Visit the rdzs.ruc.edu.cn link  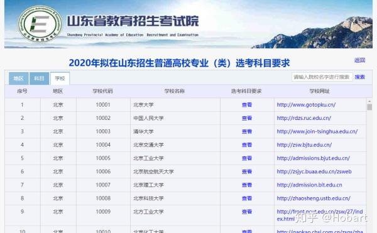point(304,118)
